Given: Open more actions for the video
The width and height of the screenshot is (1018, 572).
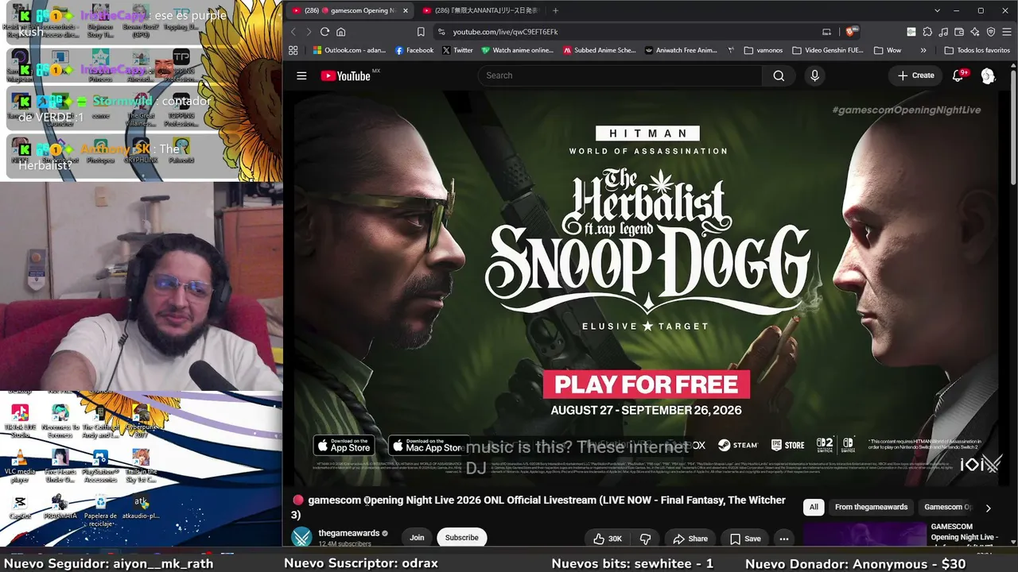Looking at the screenshot, I should [784, 538].
